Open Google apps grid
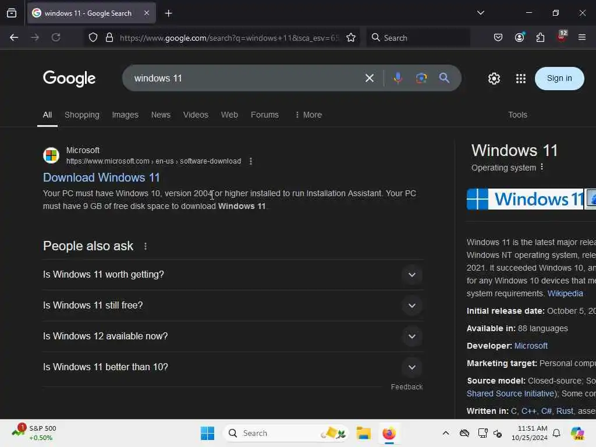596x447 pixels. tap(521, 79)
